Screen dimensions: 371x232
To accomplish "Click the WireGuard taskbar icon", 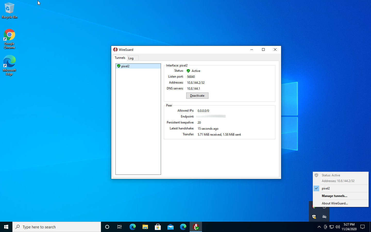I will tap(196, 227).
